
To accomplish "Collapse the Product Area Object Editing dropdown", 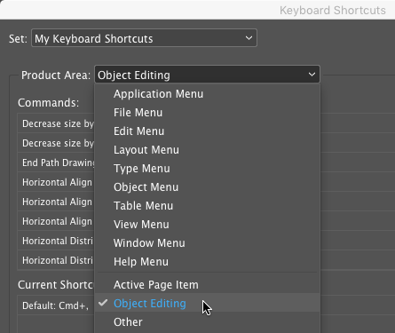I will [x=207, y=75].
